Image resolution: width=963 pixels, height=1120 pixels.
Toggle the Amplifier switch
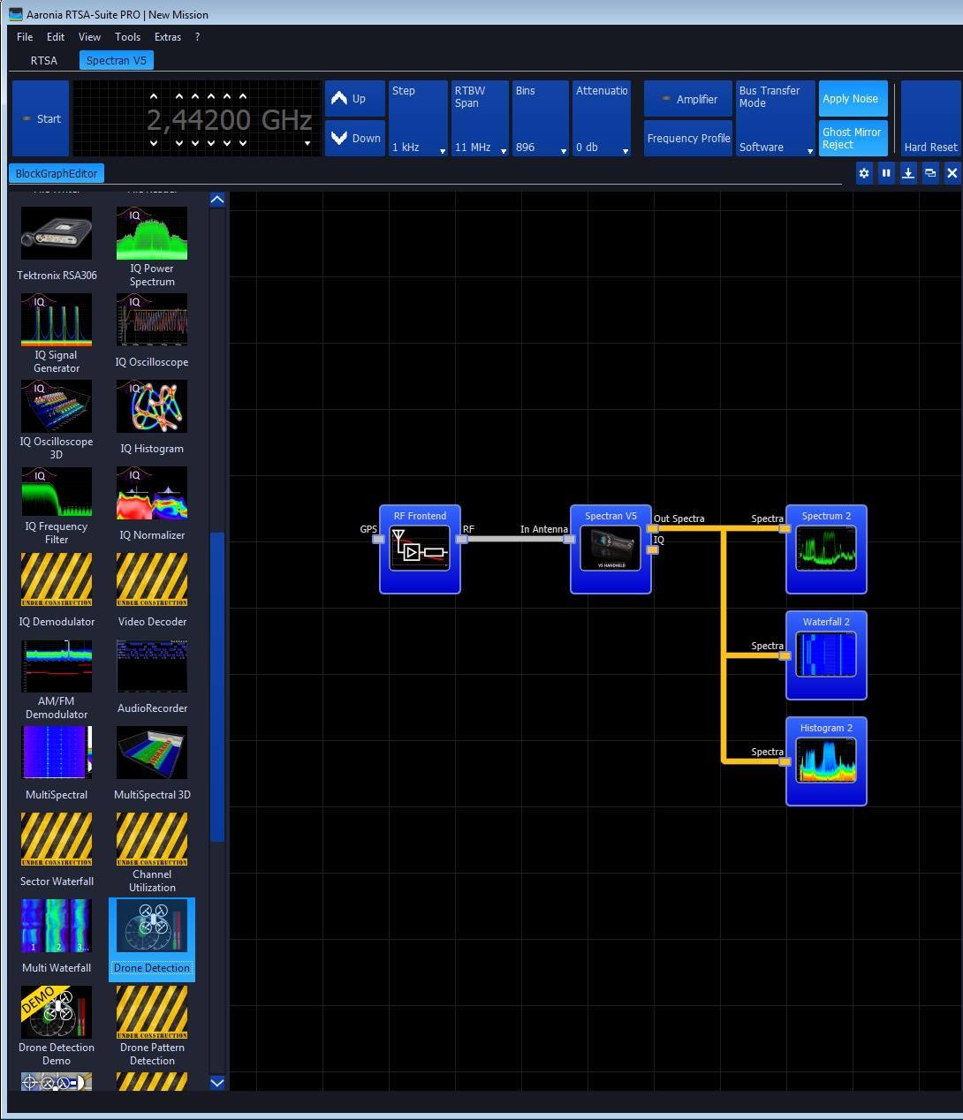pyautogui.click(x=687, y=99)
